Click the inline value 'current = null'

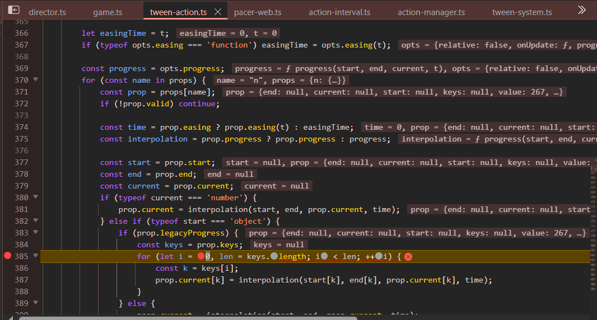(277, 186)
